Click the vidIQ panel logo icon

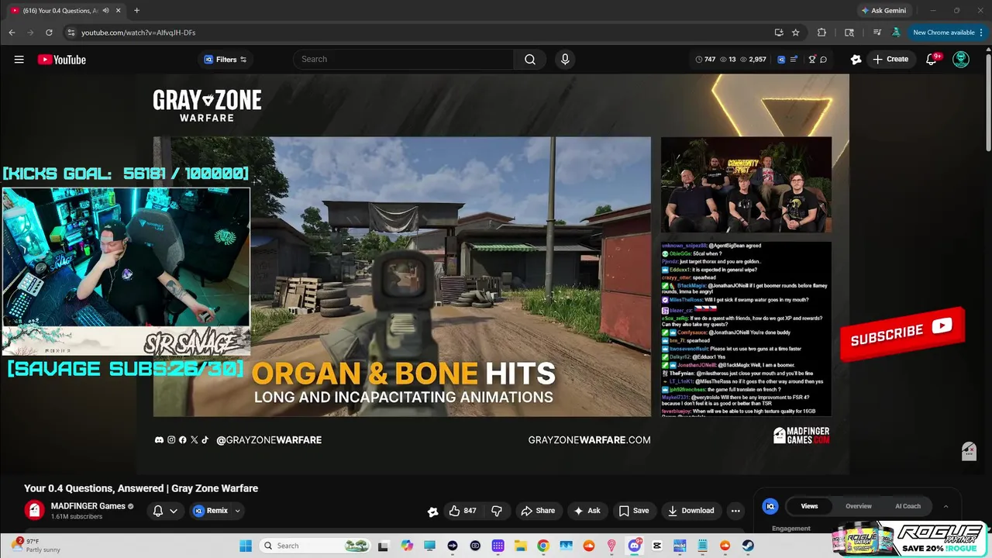pos(770,506)
